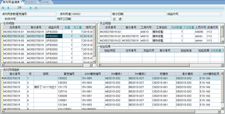225x114 pixels.
Task: Sort by 完成数量 column header
Action: point(177,27)
